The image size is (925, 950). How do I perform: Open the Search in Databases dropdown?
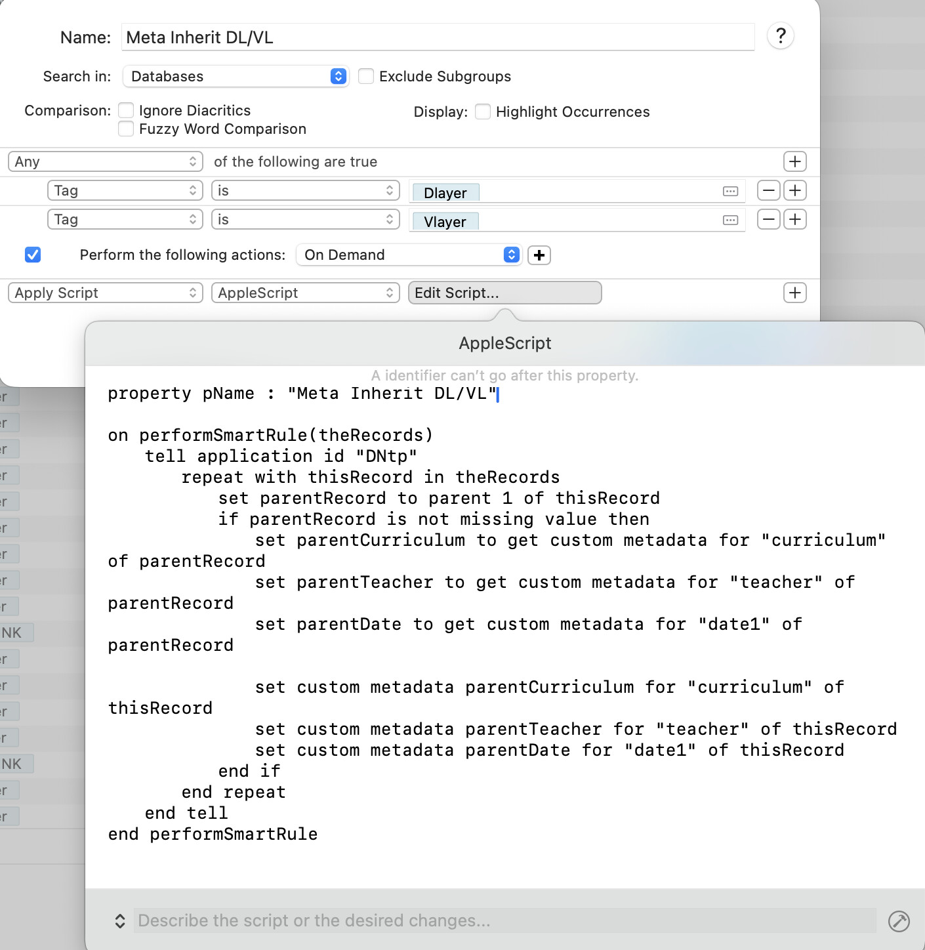[236, 76]
